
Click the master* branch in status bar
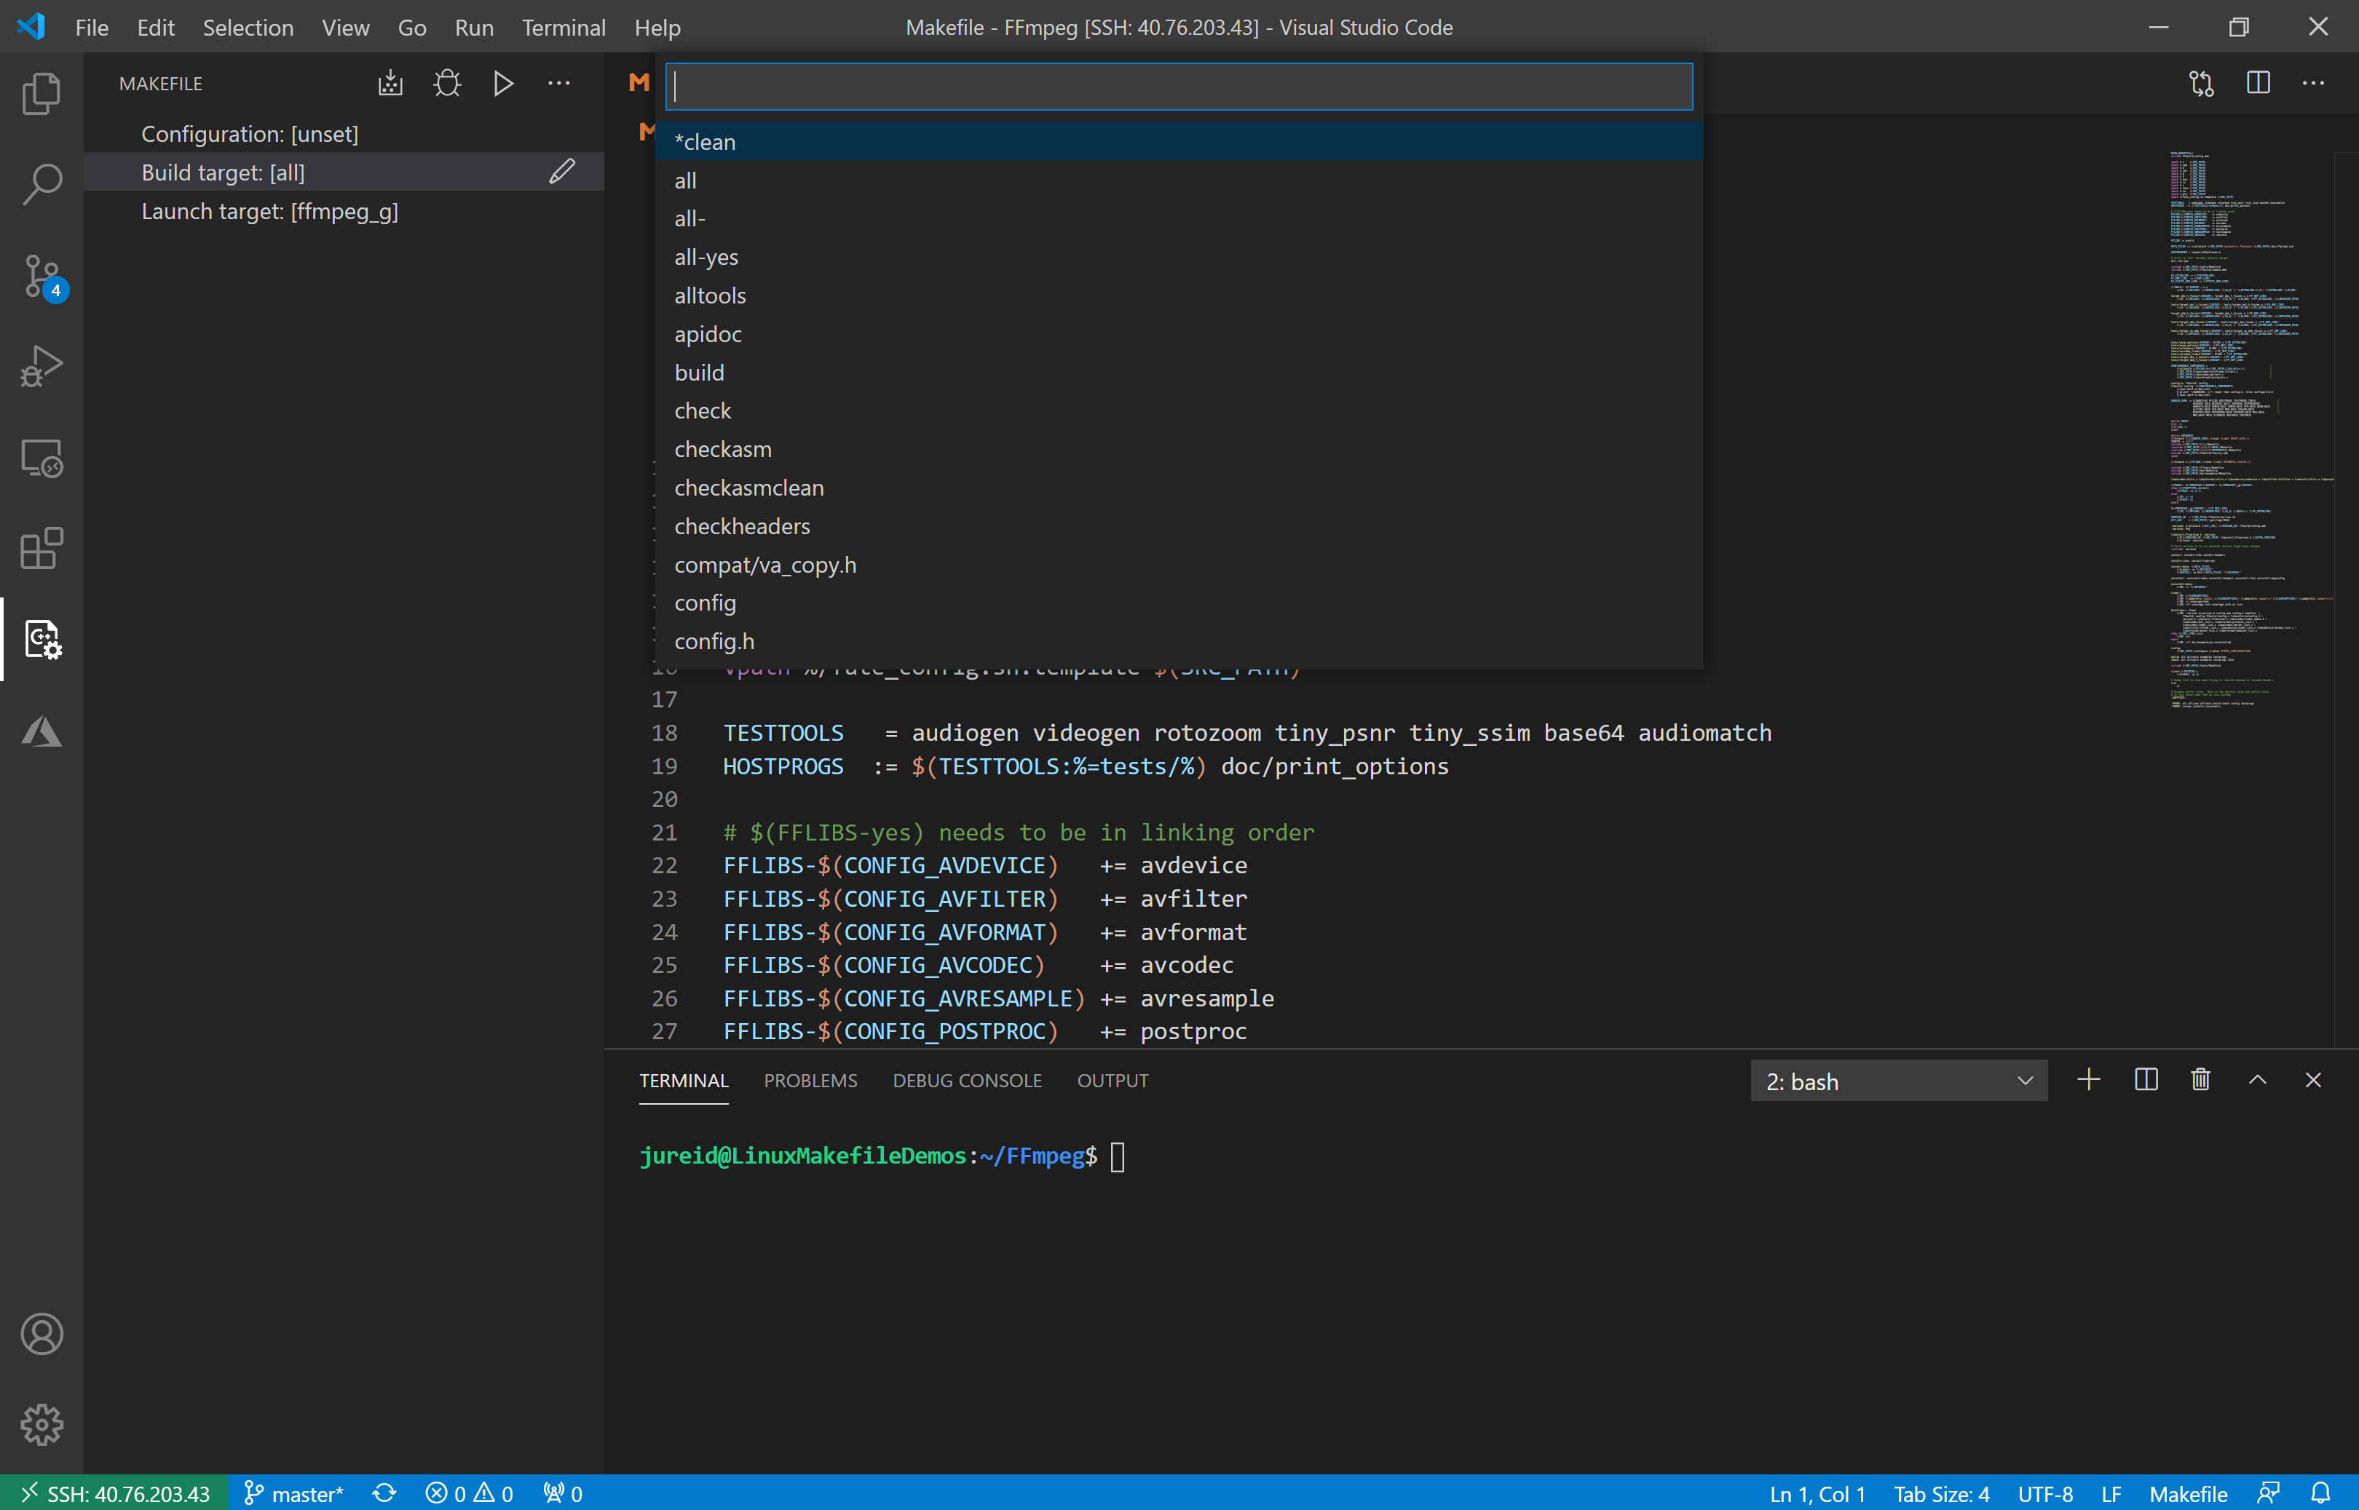coord(293,1493)
